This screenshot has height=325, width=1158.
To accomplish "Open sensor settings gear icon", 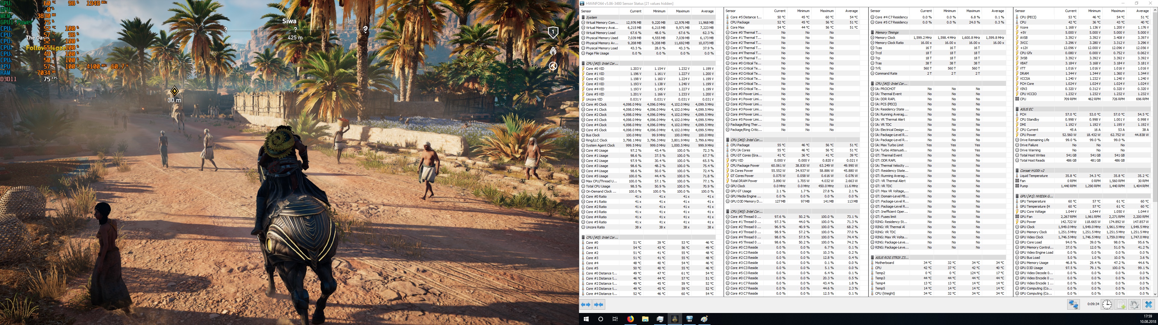I will tap(1134, 304).
